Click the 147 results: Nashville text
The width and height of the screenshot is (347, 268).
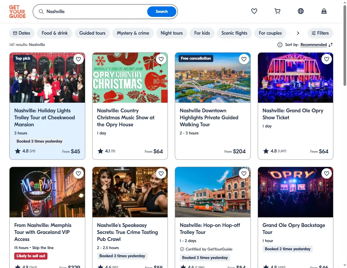pos(27,45)
